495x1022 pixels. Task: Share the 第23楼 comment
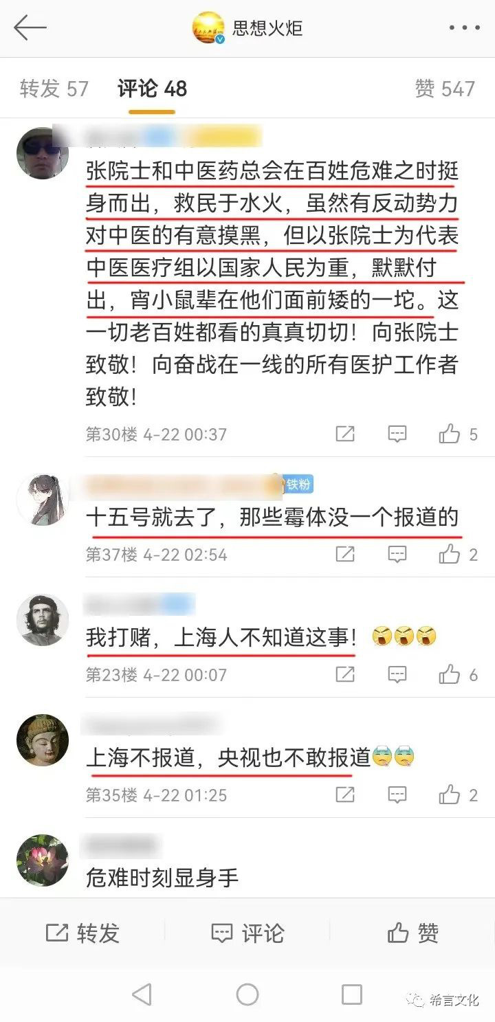[x=345, y=675]
